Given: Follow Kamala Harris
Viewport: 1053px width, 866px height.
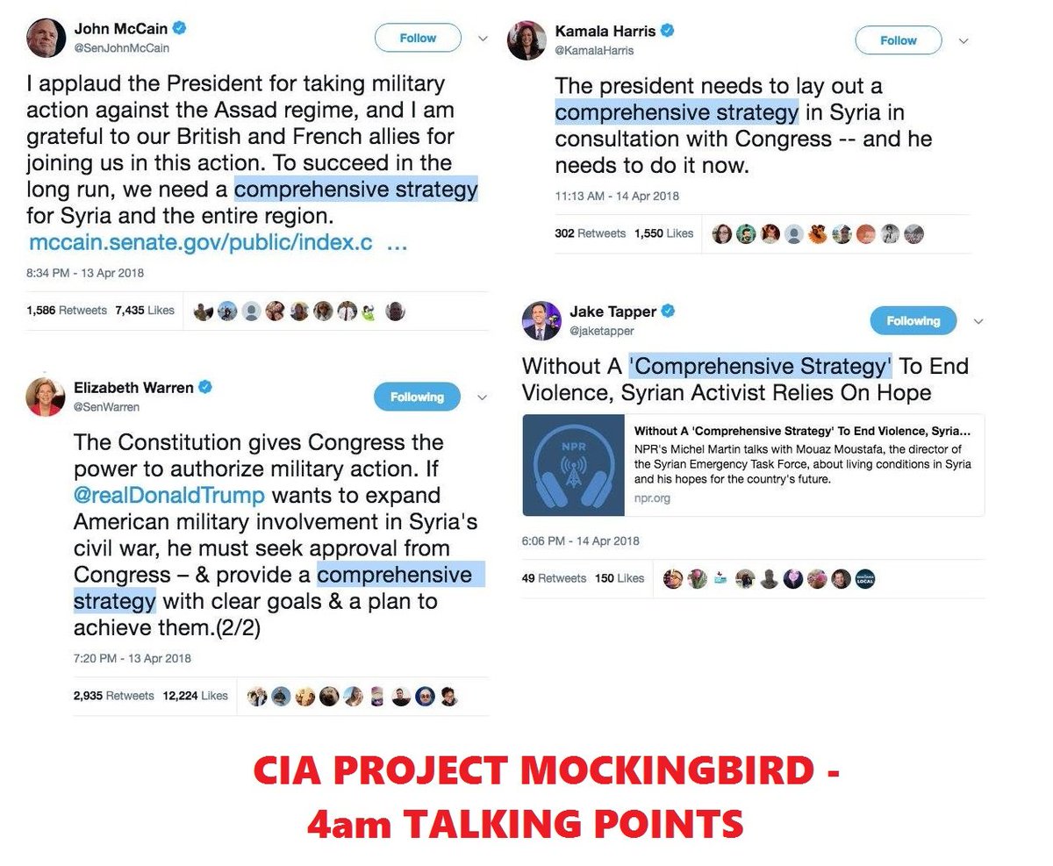Looking at the screenshot, I should (899, 40).
